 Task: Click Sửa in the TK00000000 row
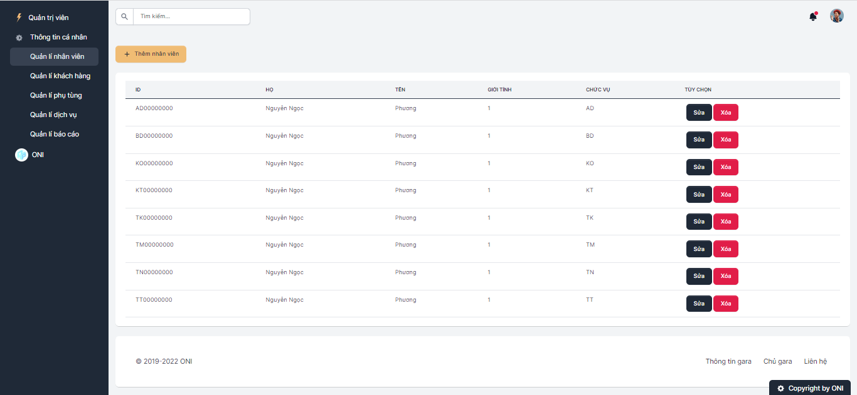point(699,222)
